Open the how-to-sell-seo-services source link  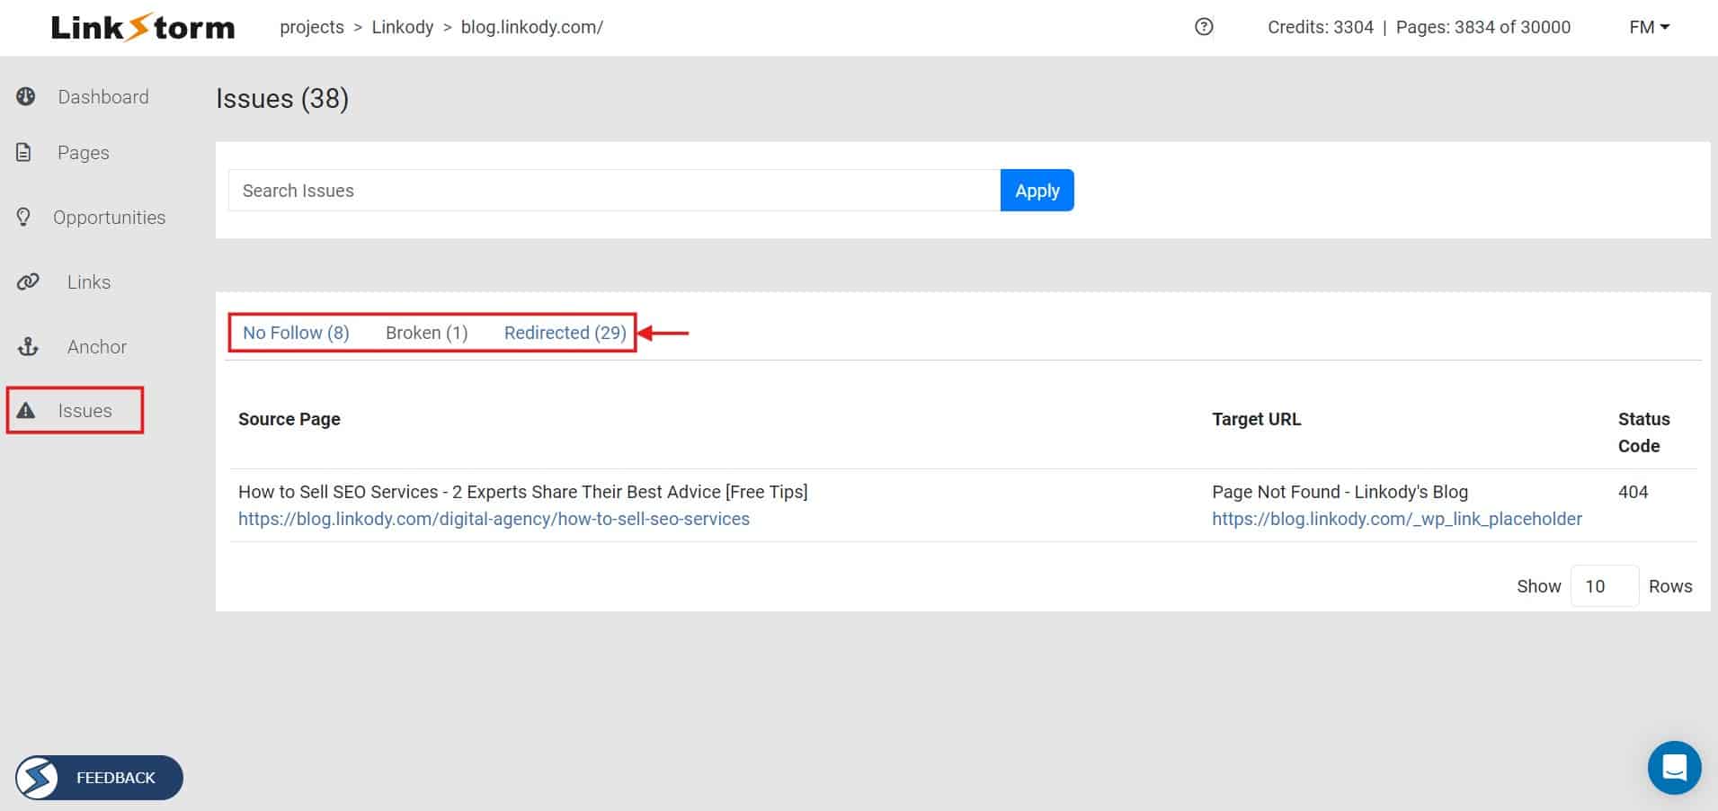point(494,519)
